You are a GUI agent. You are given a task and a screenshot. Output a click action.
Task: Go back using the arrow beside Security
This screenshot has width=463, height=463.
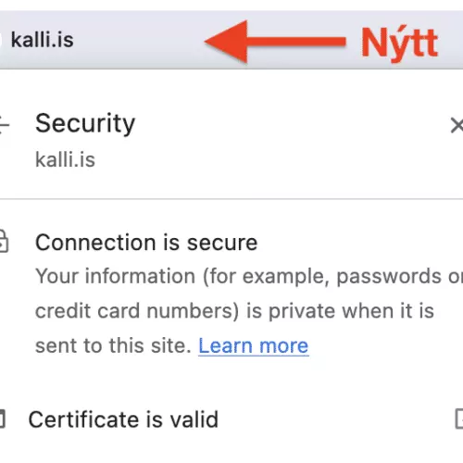[4, 125]
